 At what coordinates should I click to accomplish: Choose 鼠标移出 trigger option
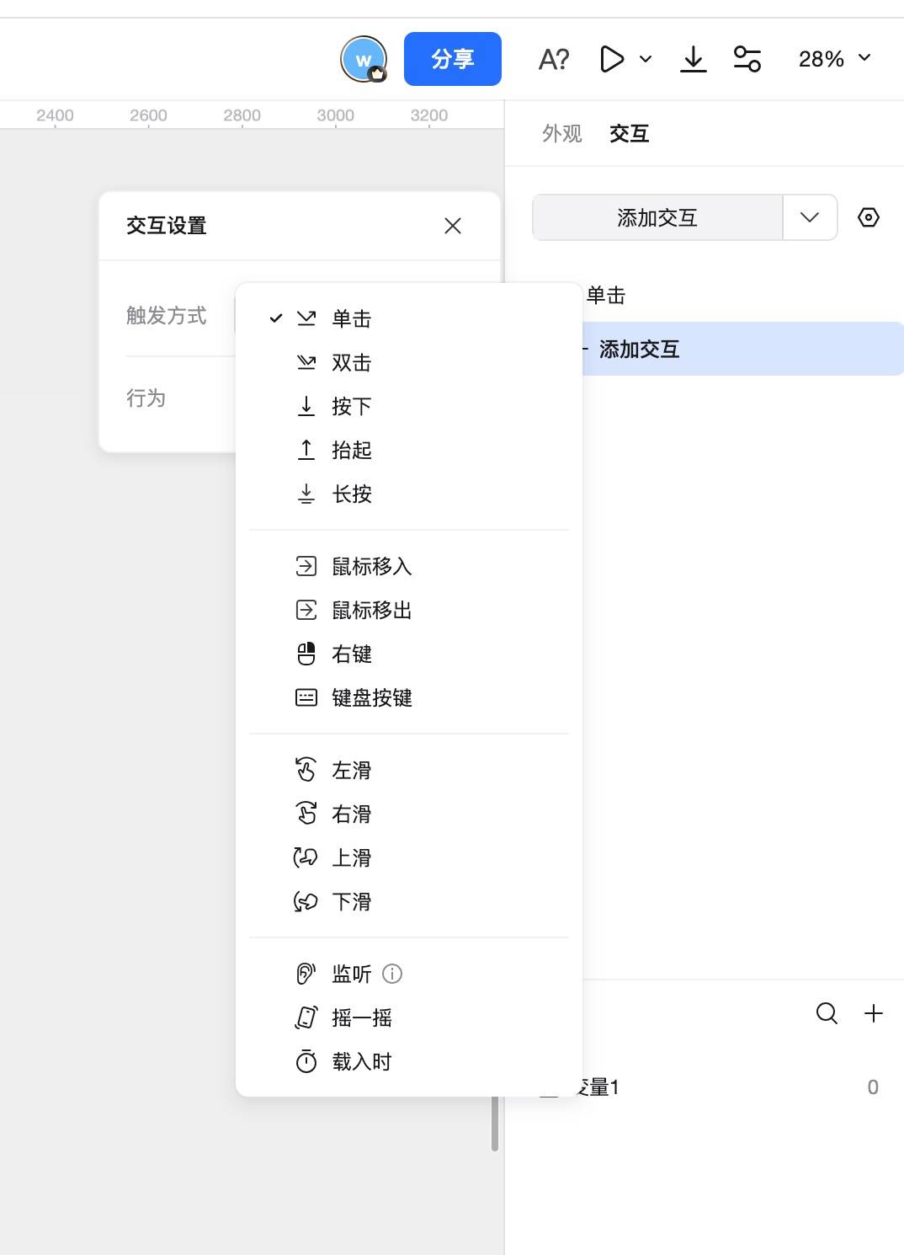tap(409, 610)
